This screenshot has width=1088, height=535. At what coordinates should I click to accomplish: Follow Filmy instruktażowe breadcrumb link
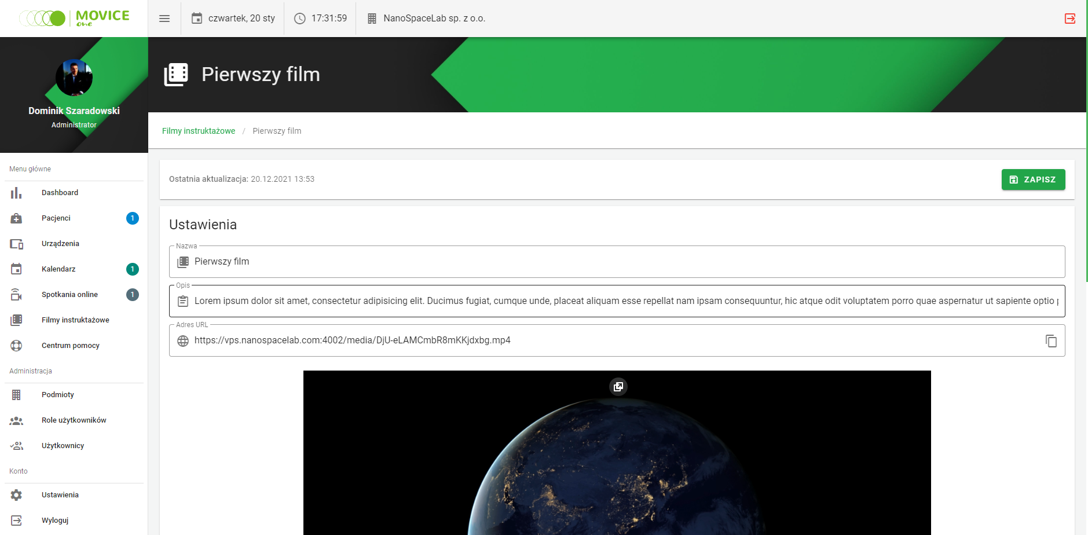[x=199, y=131]
